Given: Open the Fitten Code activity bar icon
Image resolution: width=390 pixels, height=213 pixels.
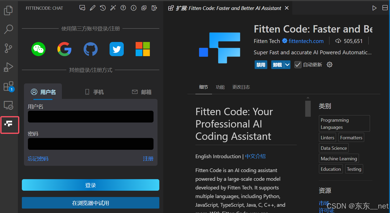Looking at the screenshot, I should click(9, 124).
